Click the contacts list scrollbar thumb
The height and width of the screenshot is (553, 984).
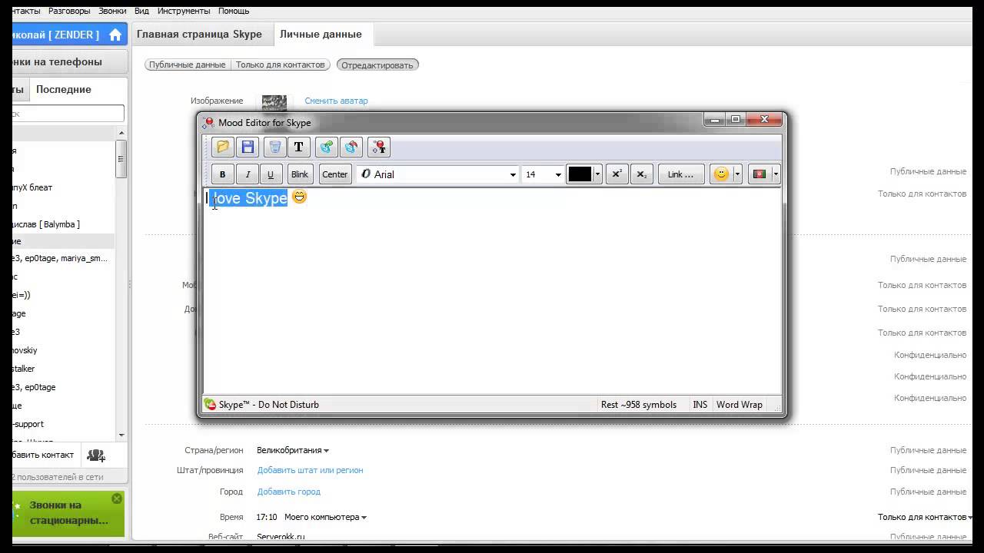(x=121, y=159)
